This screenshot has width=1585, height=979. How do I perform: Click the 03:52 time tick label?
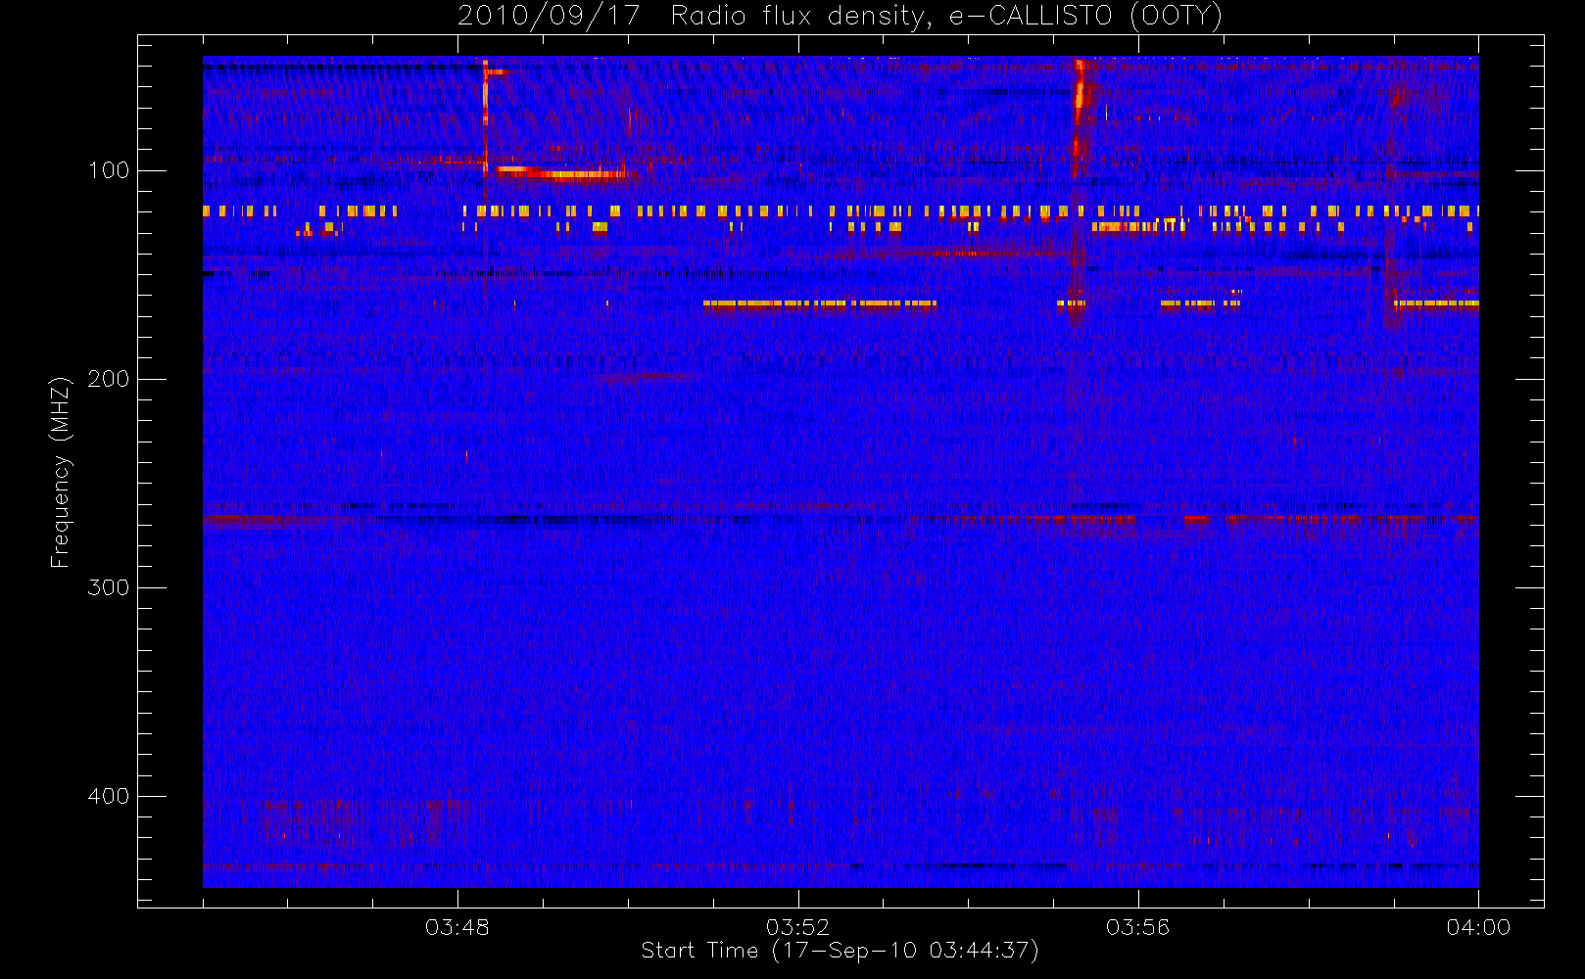pyautogui.click(x=797, y=927)
